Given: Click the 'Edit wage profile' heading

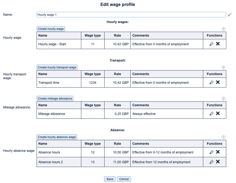Looking at the screenshot, I should pyautogui.click(x=118, y=5).
